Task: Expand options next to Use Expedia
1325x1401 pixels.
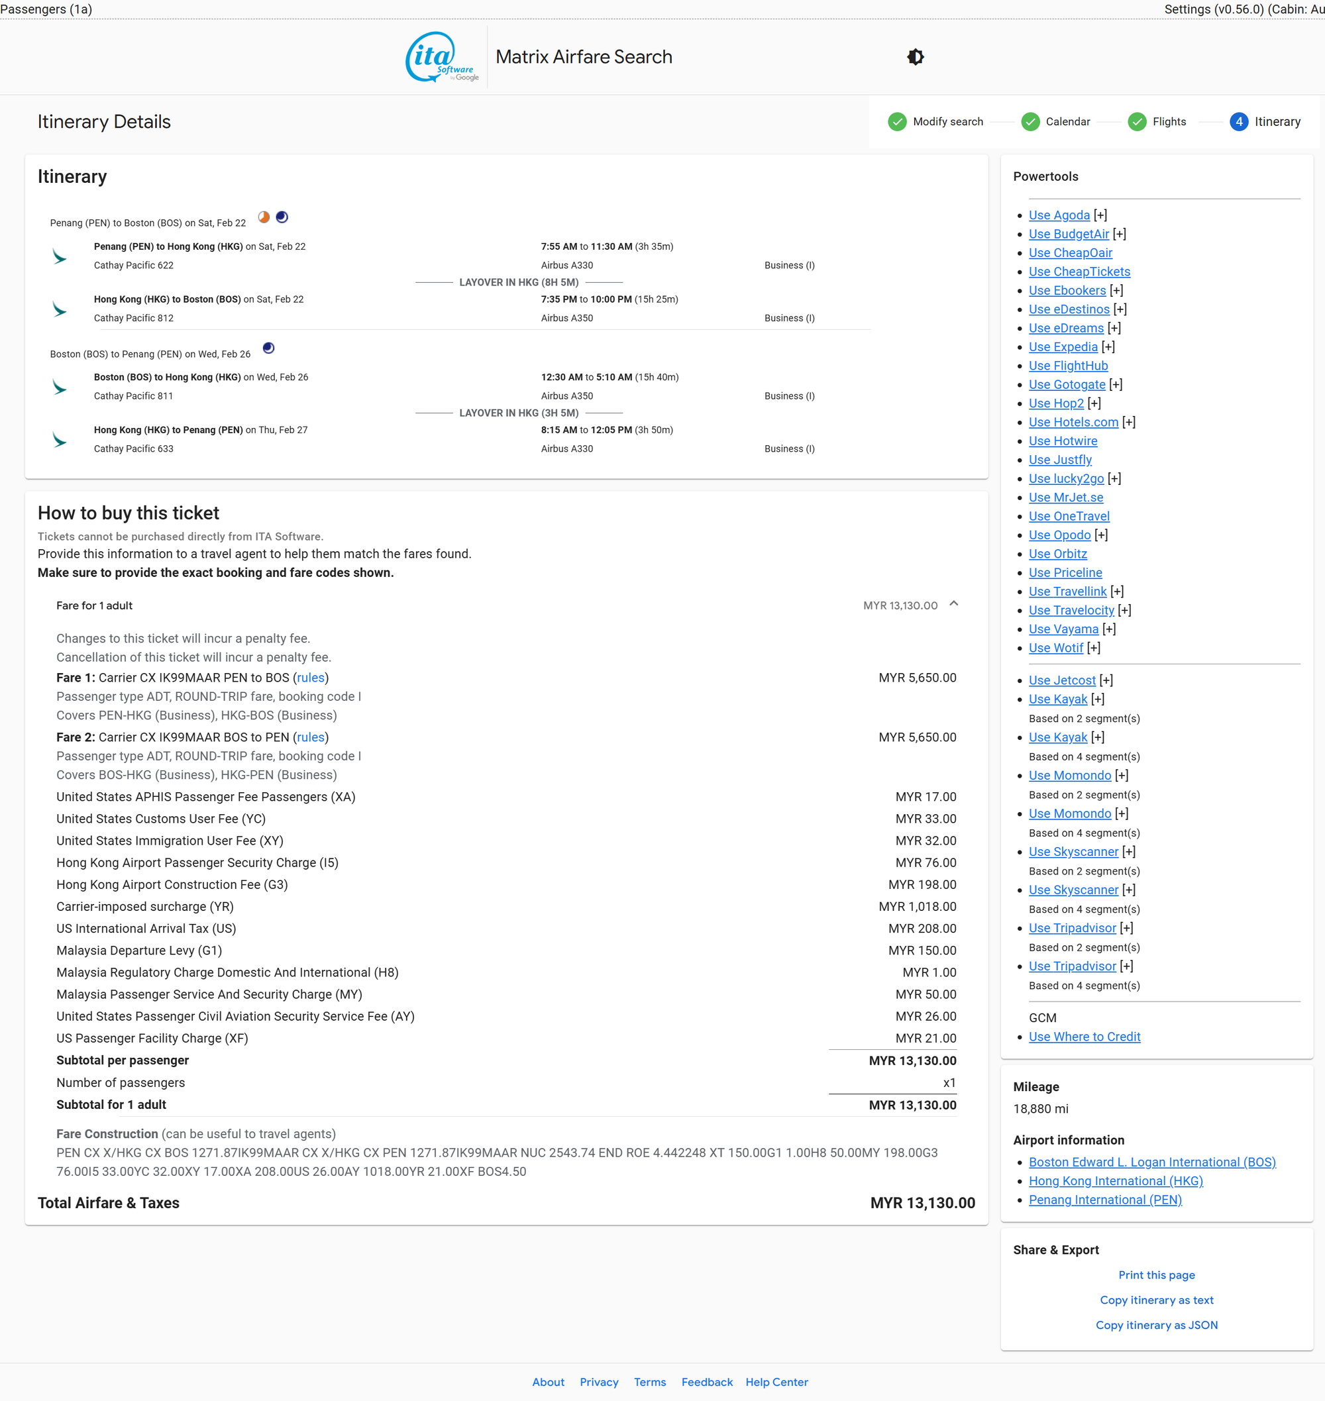Action: (1108, 346)
